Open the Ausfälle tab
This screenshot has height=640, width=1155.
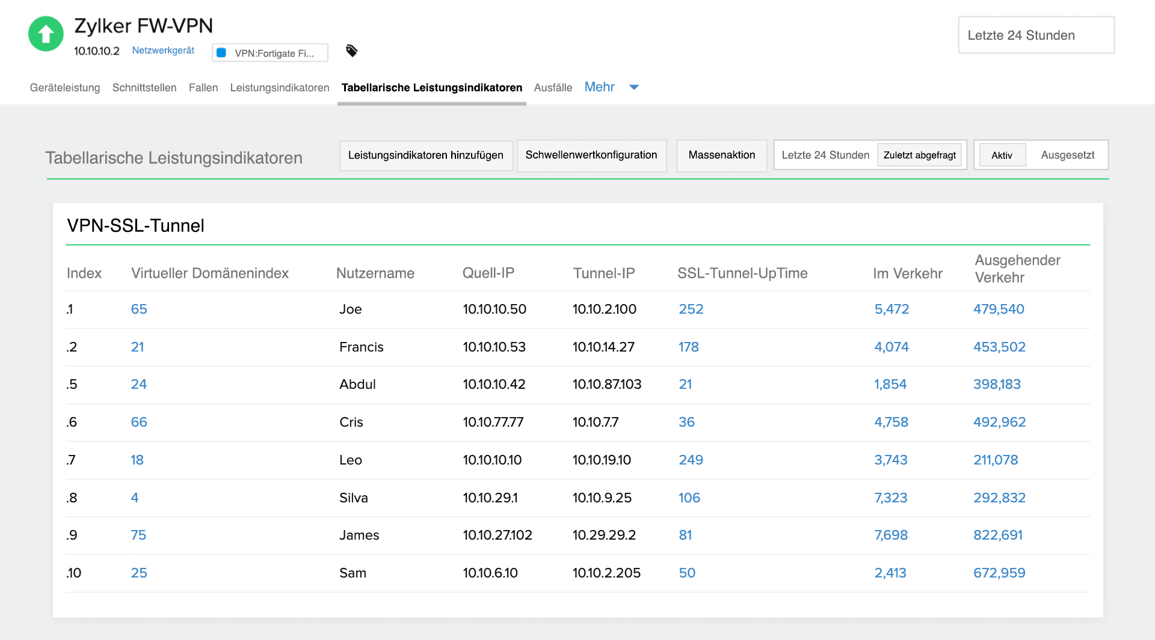click(553, 88)
